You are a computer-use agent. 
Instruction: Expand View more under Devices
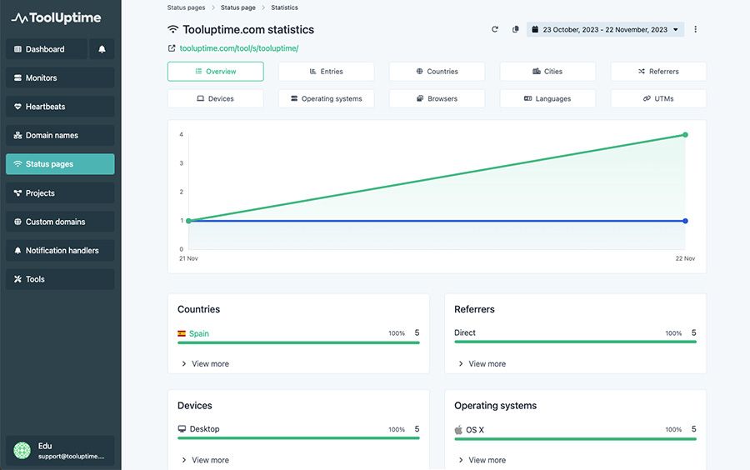(205, 460)
